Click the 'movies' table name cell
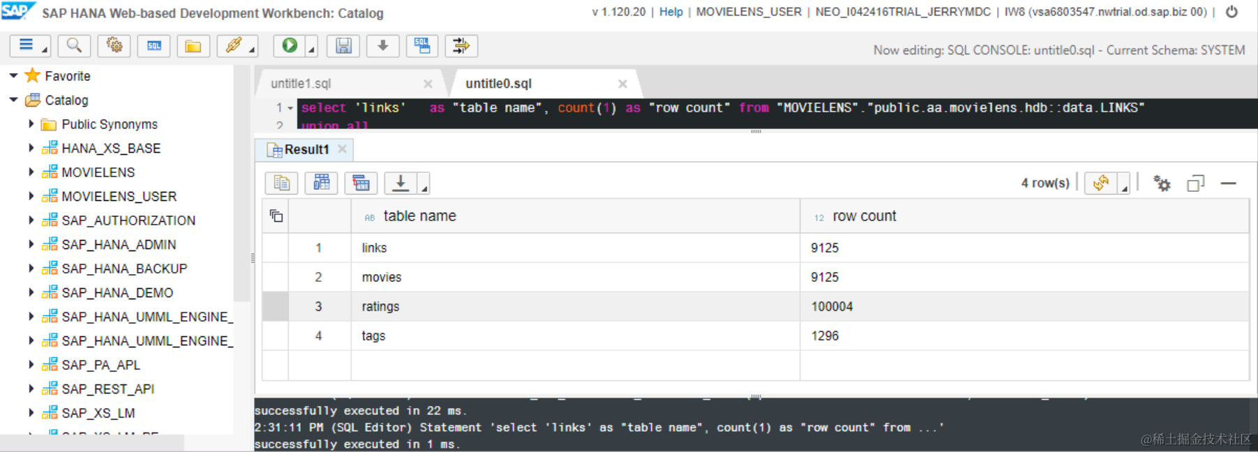This screenshot has width=1258, height=452. [576, 277]
